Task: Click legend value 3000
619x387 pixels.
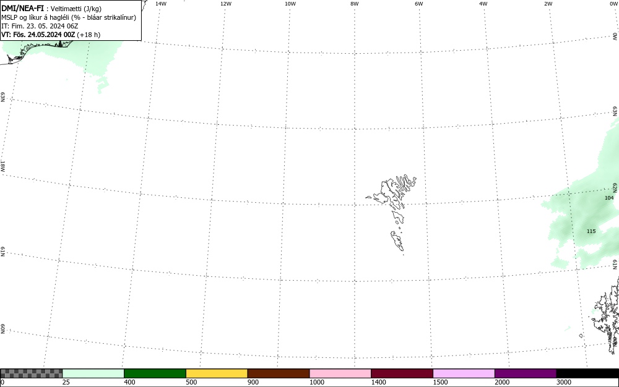Action: click(564, 382)
